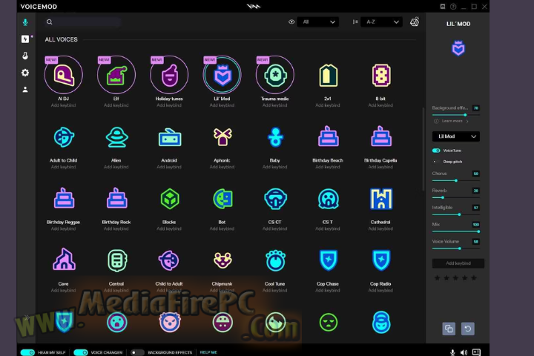Open the Learn more link
This screenshot has height=356, width=534.
[452, 122]
